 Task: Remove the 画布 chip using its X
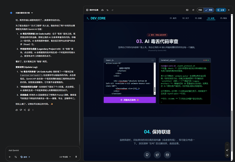tap(29, 157)
